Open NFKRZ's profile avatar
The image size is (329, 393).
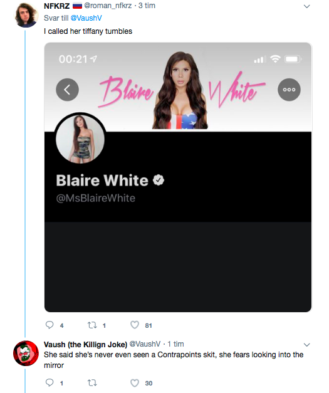[26, 15]
